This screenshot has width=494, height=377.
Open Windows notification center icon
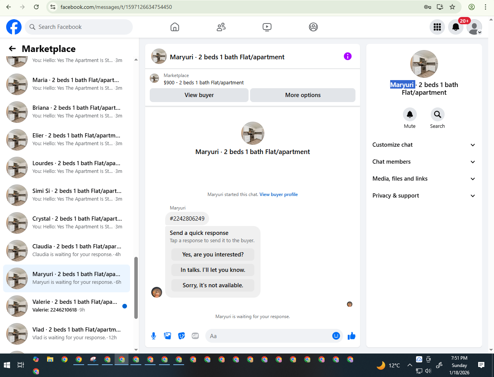pyautogui.click(x=481, y=365)
